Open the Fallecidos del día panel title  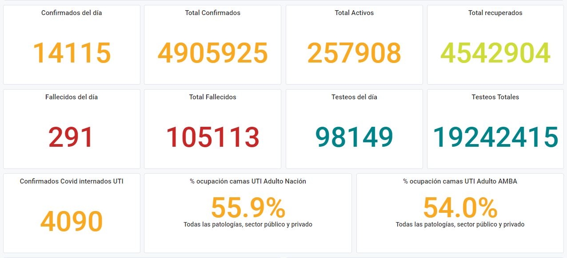tap(72, 97)
